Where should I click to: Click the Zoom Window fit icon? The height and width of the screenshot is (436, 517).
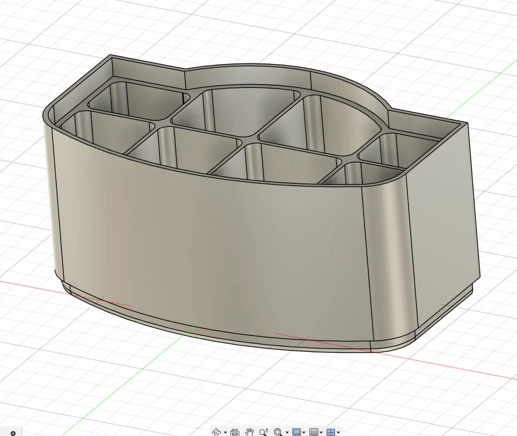[x=278, y=432]
